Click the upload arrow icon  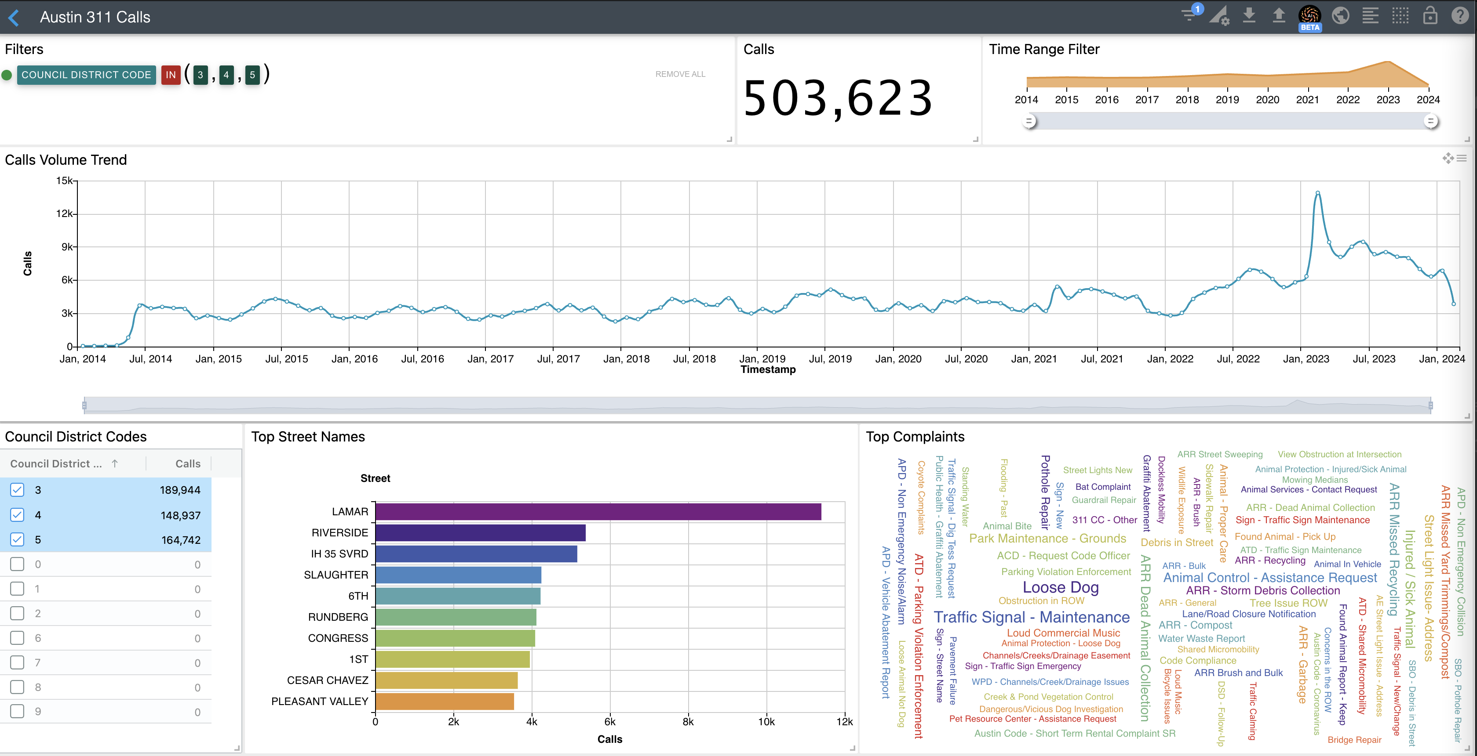[x=1279, y=15]
